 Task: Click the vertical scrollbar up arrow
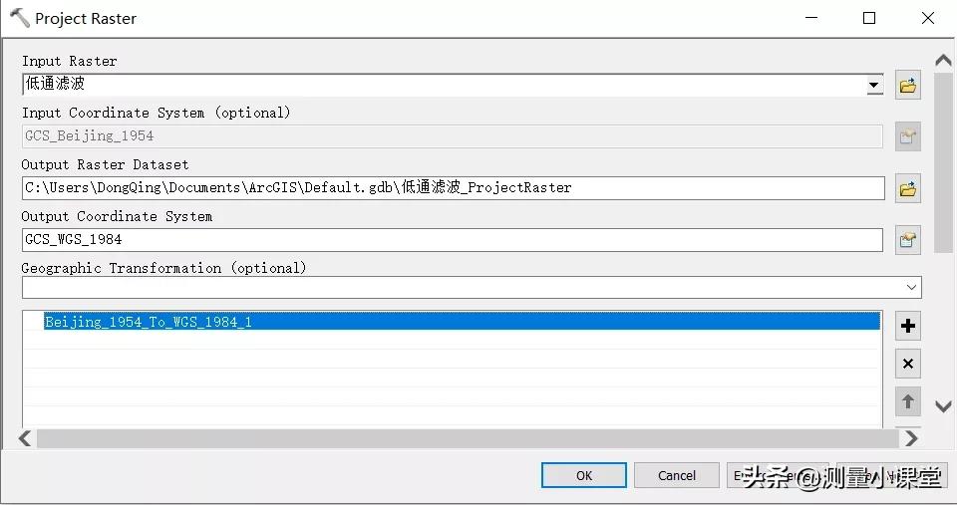[944, 60]
